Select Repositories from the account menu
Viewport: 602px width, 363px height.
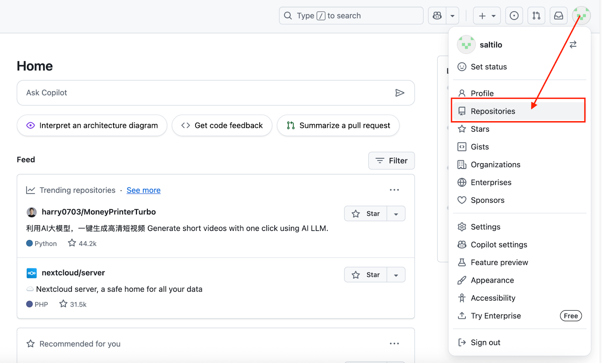click(493, 111)
